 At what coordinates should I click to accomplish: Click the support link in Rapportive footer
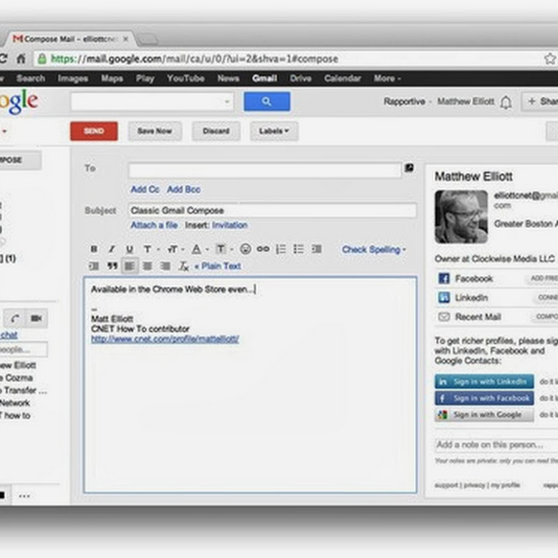click(x=446, y=485)
